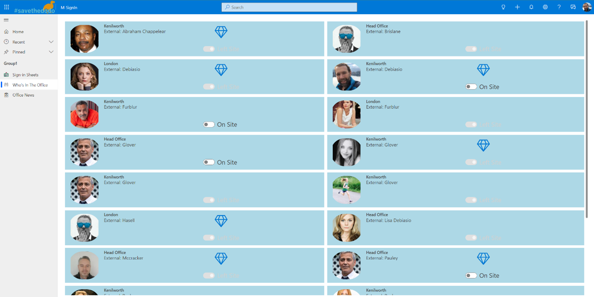The height and width of the screenshot is (297, 594).
Task: Click the diamond icon on Hasell's card
Action: (221, 221)
